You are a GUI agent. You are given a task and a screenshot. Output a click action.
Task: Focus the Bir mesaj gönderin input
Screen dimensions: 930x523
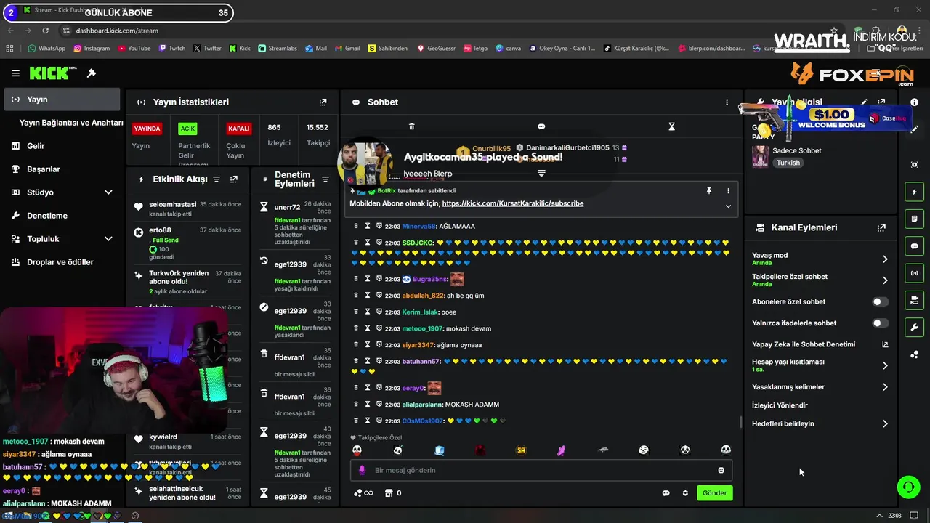(541, 470)
